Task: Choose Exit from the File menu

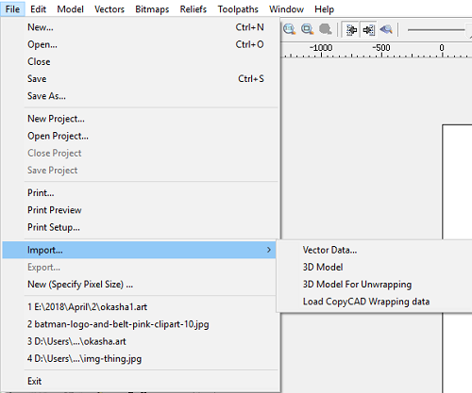Action: pyautogui.click(x=140, y=381)
